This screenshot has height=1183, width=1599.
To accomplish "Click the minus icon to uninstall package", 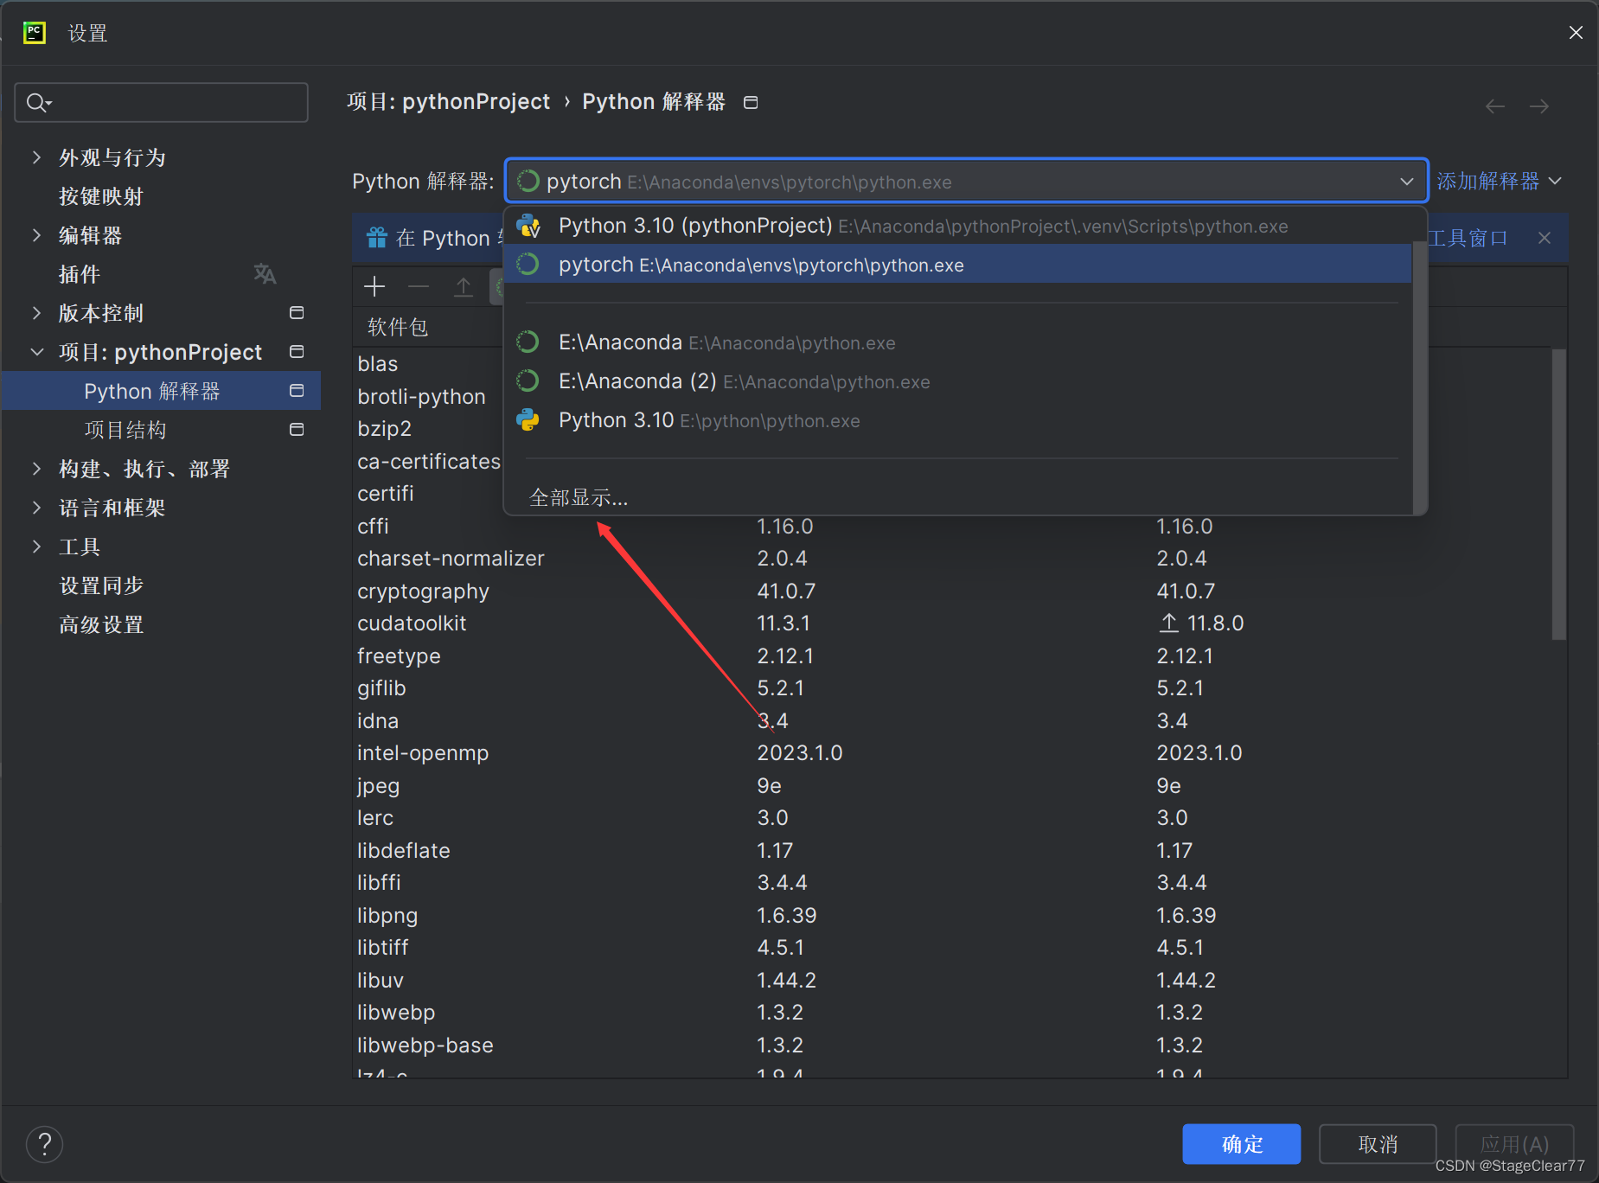I will pos(419,286).
